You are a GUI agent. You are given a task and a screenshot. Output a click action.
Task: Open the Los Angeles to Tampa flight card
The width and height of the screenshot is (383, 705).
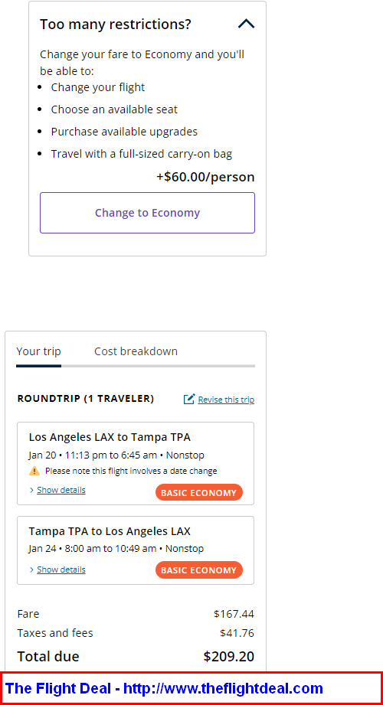tap(136, 464)
